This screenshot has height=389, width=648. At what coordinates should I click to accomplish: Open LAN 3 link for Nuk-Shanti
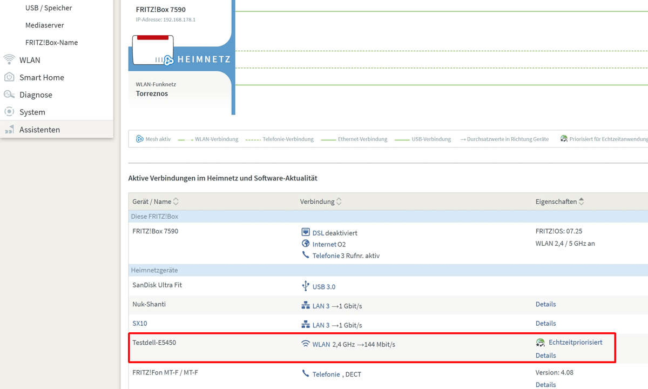pyautogui.click(x=321, y=306)
